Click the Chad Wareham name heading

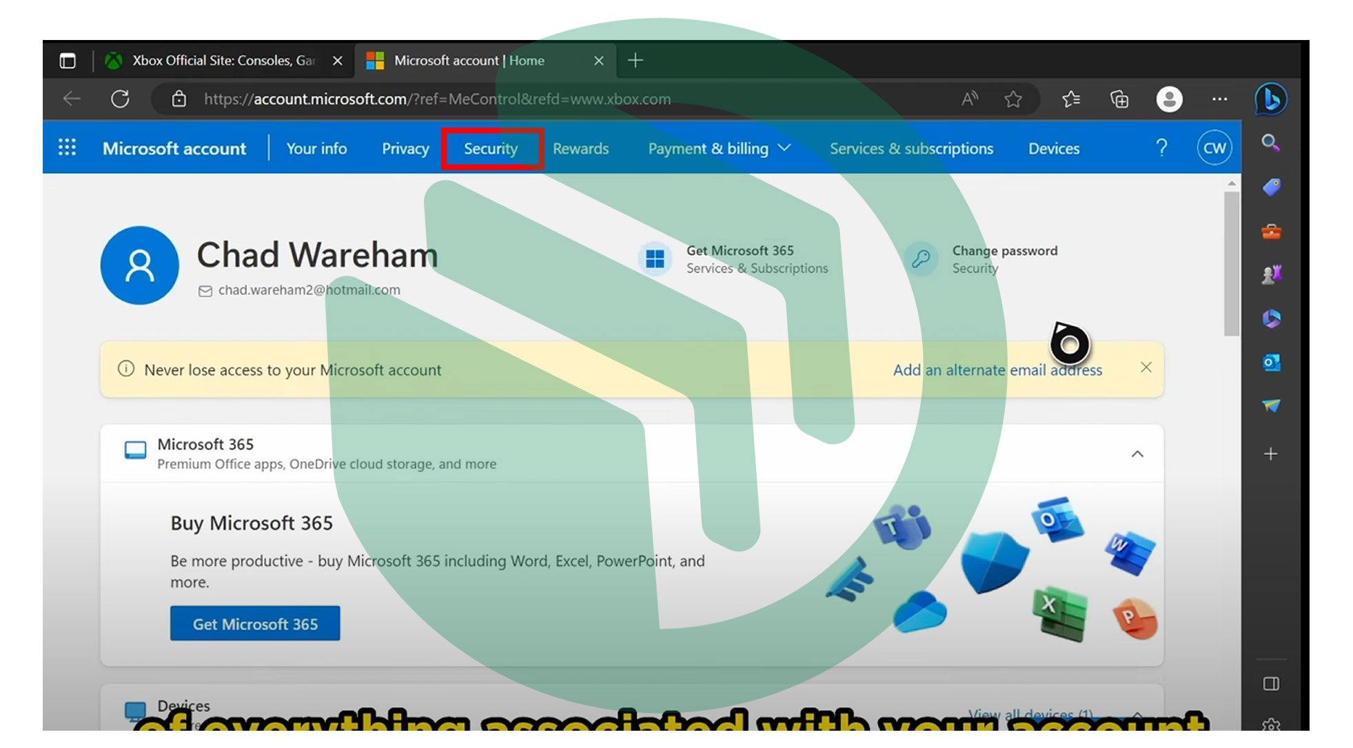(x=317, y=255)
